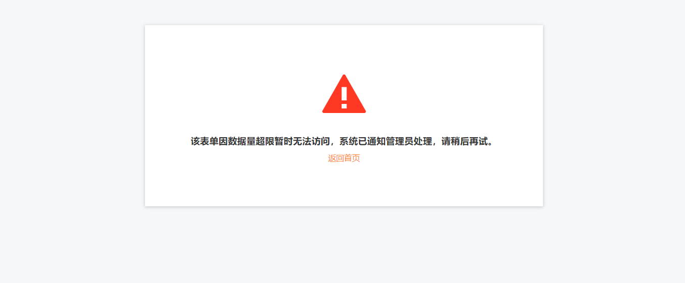
Task: Click the phrase 该表单因数据量超限
Action: click(x=232, y=141)
